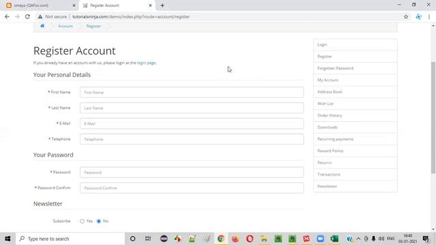Close the omayo (QAFox.com) tab
This screenshot has width=436, height=245.
point(74,5)
